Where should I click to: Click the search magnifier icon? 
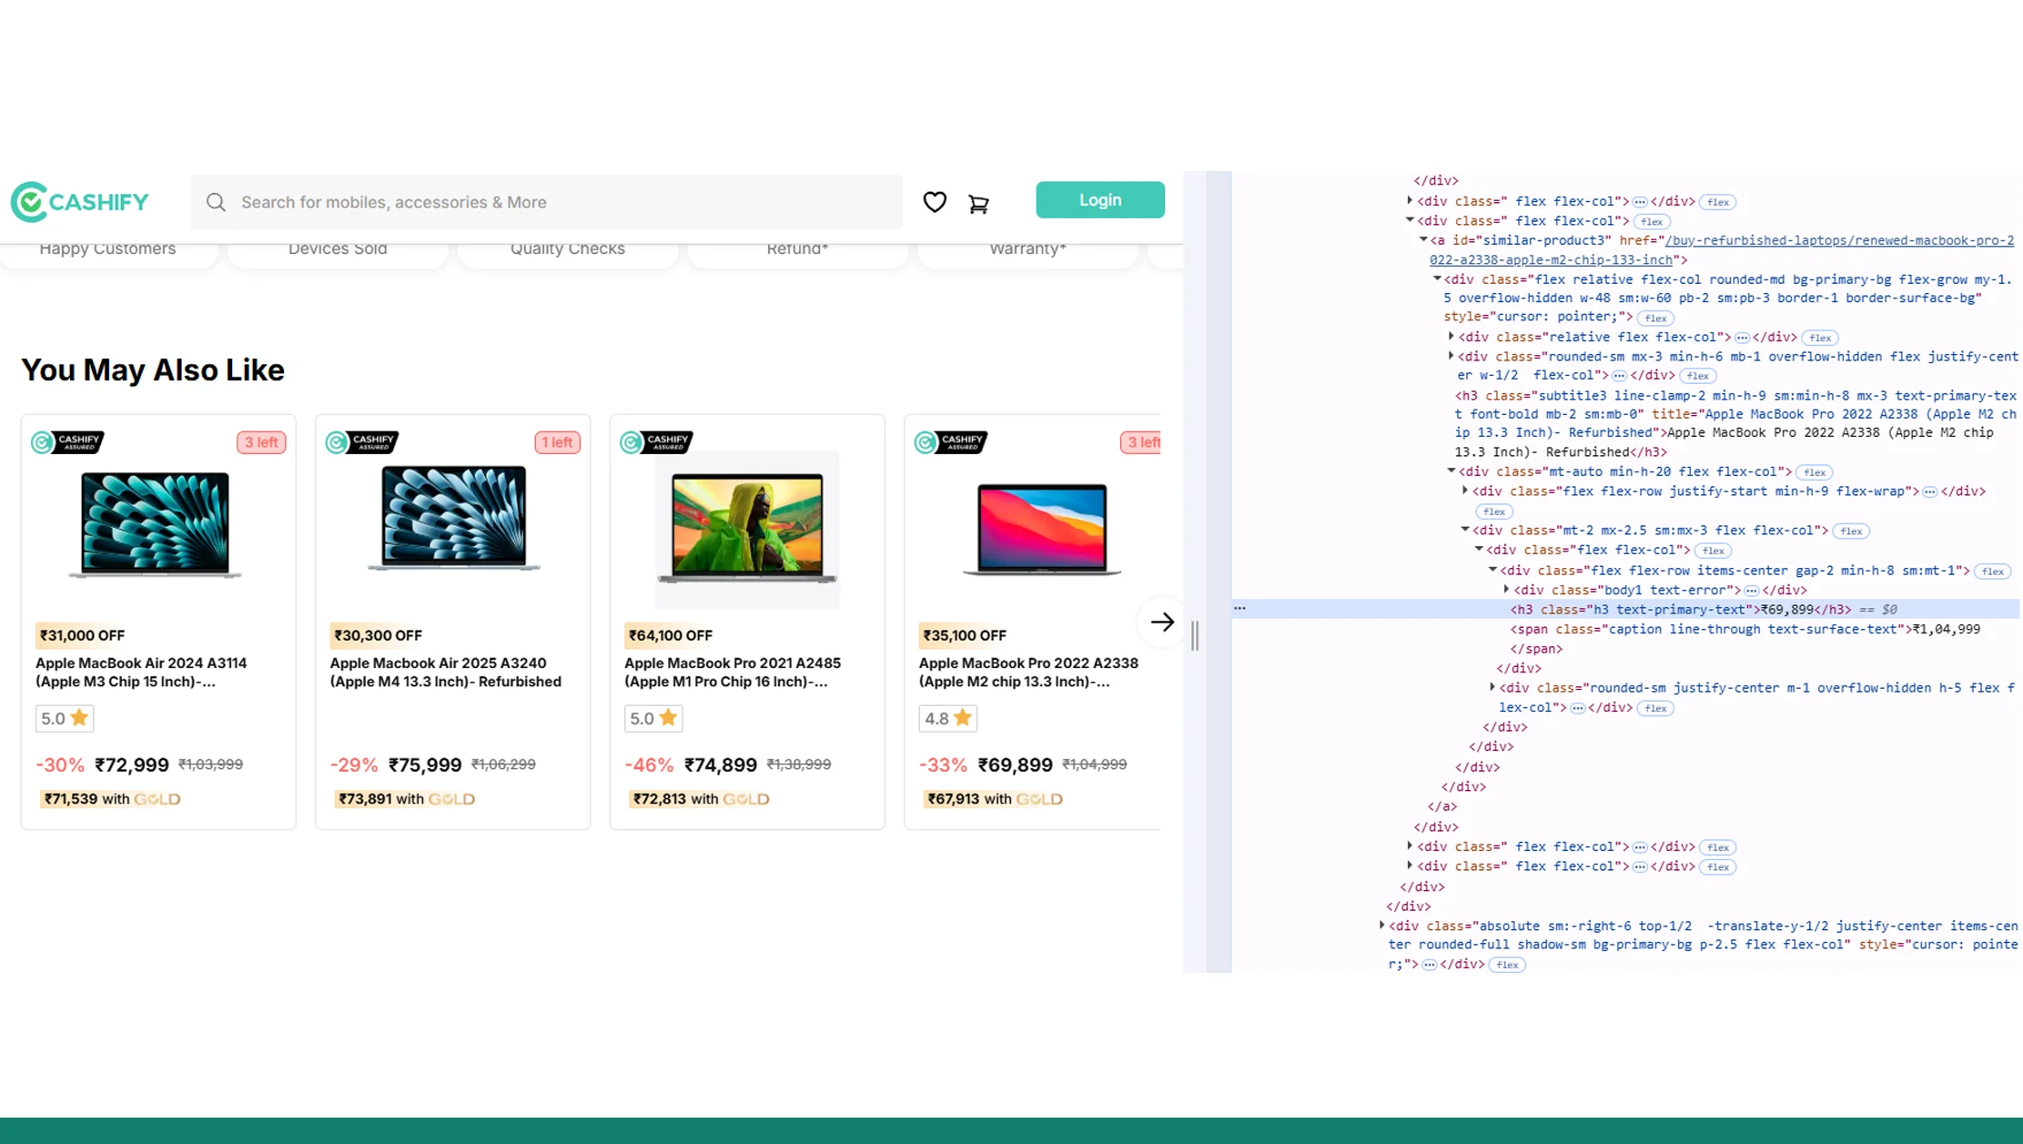tap(216, 202)
